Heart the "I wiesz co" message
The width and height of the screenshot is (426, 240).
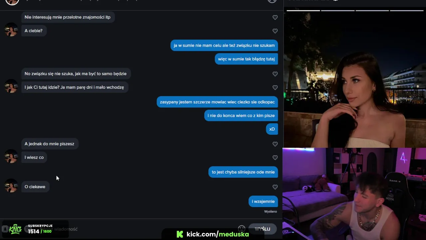point(275,158)
